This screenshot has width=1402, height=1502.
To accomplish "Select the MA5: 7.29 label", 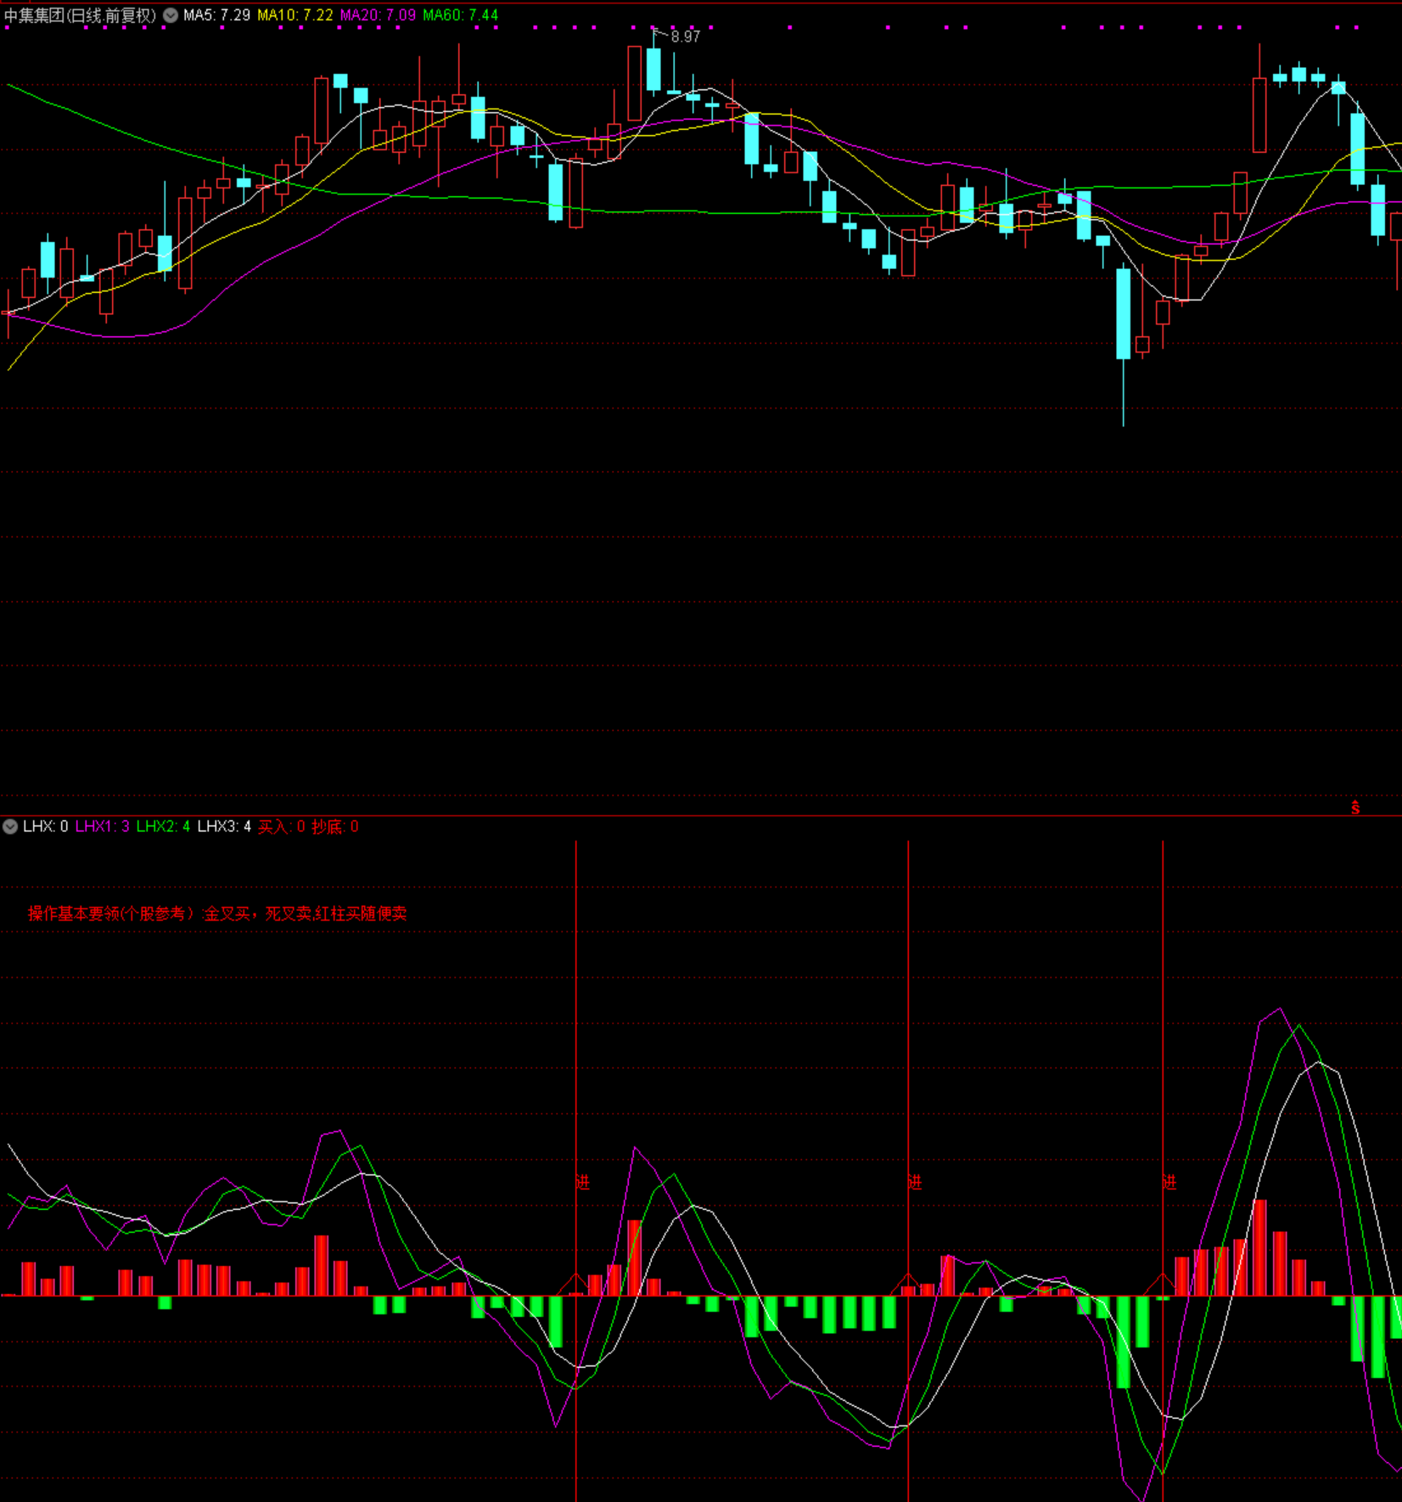I will [216, 15].
